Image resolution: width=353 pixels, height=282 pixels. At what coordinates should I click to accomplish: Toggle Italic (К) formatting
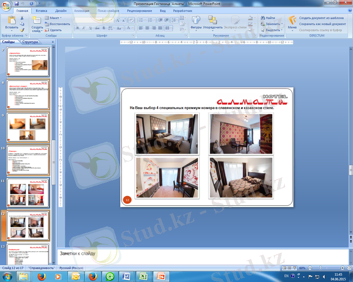(84, 28)
